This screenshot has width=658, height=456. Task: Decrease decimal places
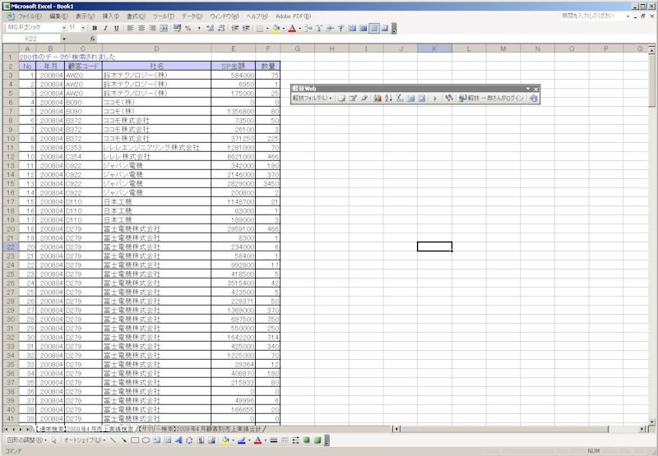tap(221, 28)
